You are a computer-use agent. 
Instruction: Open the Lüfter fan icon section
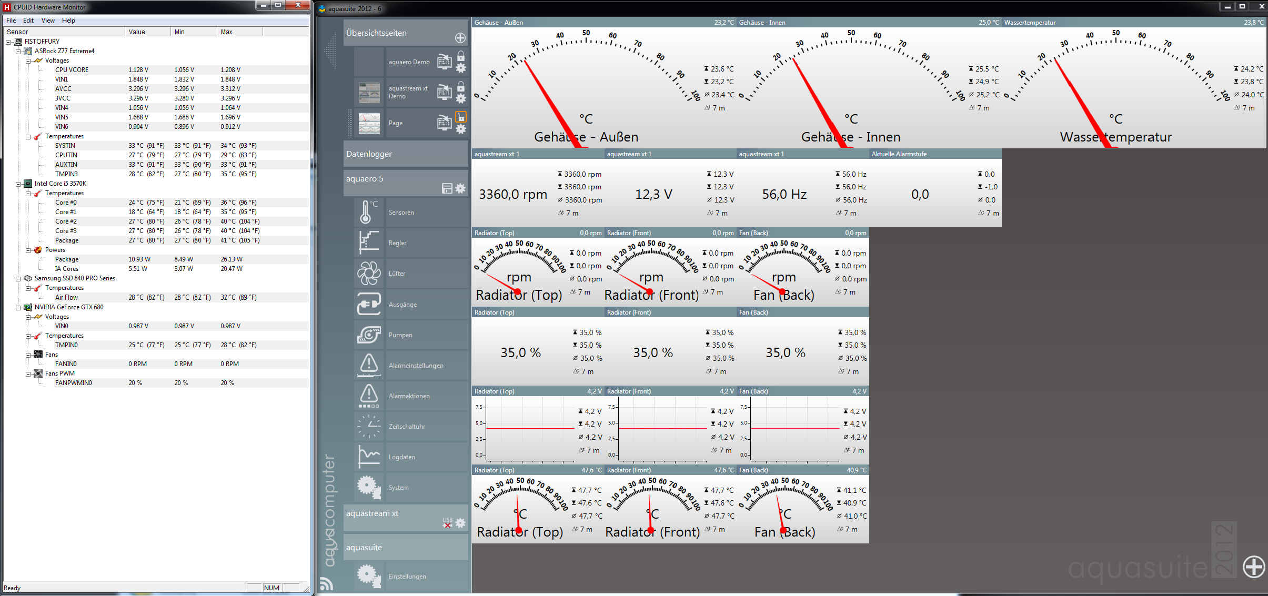pyautogui.click(x=369, y=274)
